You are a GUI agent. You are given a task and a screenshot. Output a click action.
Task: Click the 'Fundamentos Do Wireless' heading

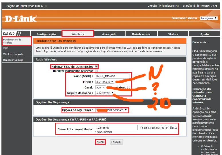(x=56, y=41)
